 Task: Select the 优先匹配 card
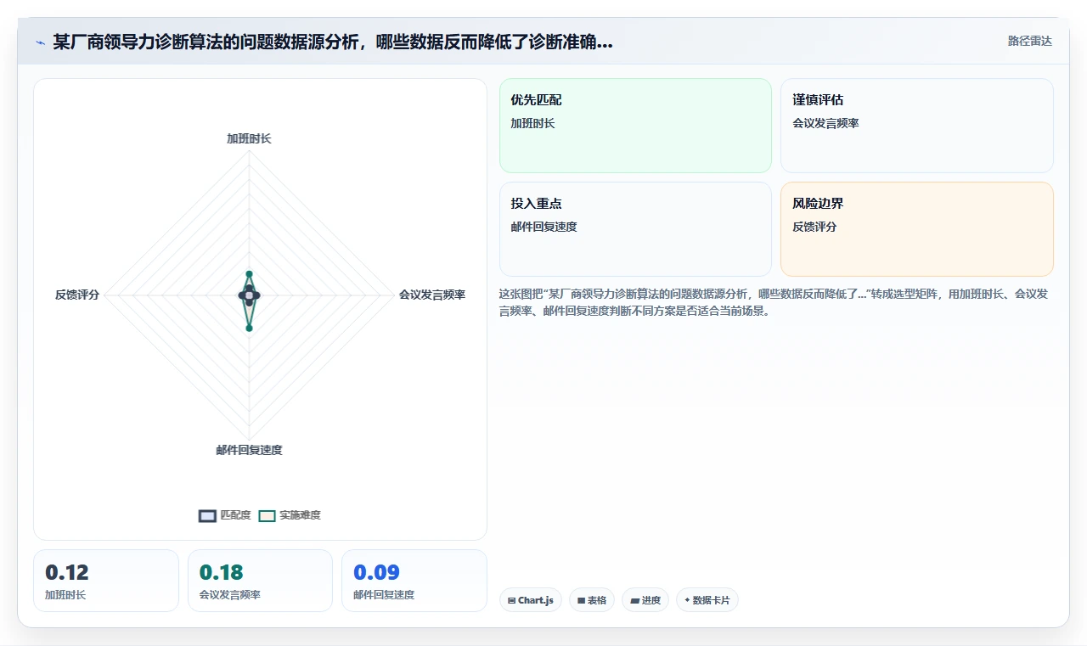click(635, 126)
